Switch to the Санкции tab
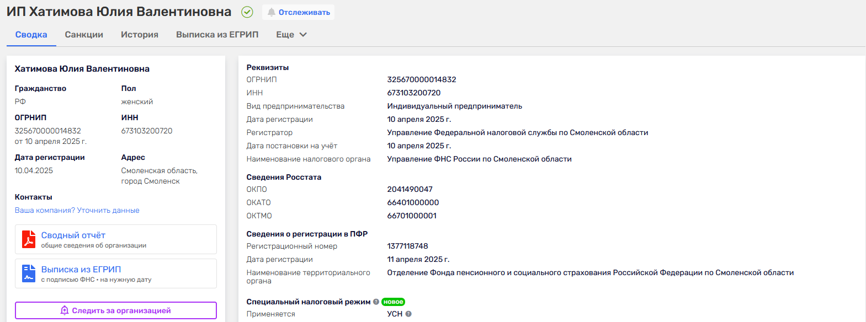Viewport: 866px width, 322px height. tap(84, 34)
